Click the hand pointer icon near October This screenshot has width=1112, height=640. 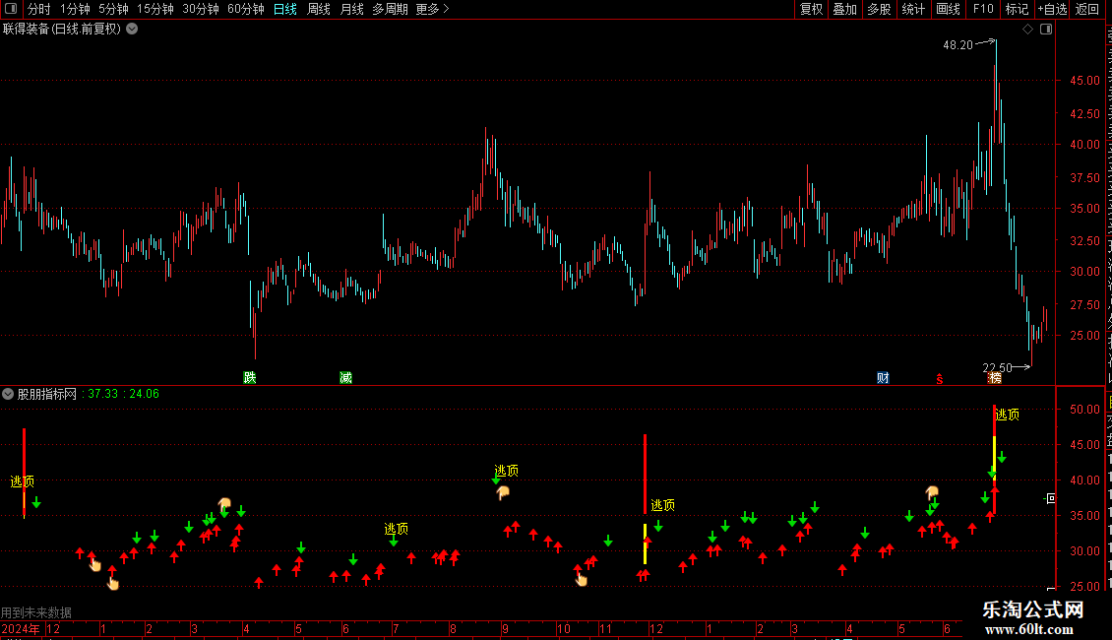pyautogui.click(x=581, y=580)
